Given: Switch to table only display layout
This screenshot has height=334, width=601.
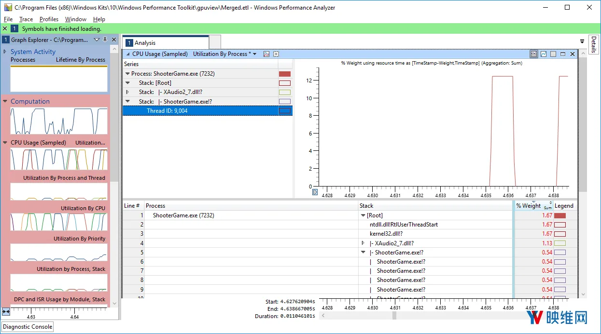Looking at the screenshot, I should coord(553,54).
